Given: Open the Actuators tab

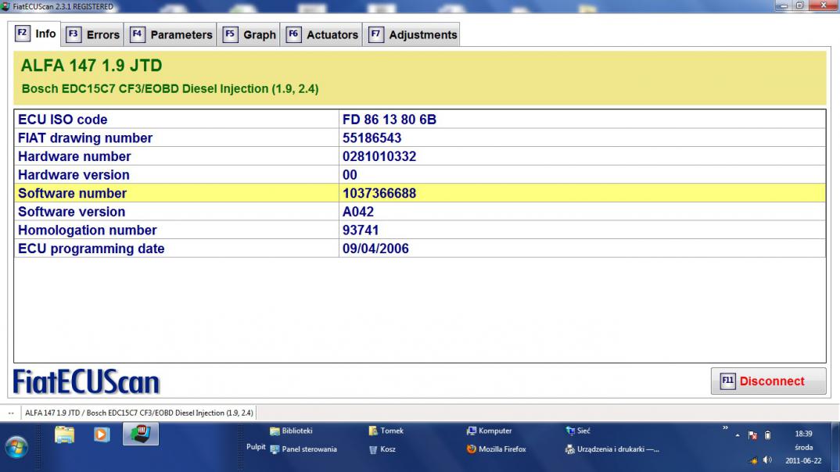Looking at the screenshot, I should tap(322, 35).
